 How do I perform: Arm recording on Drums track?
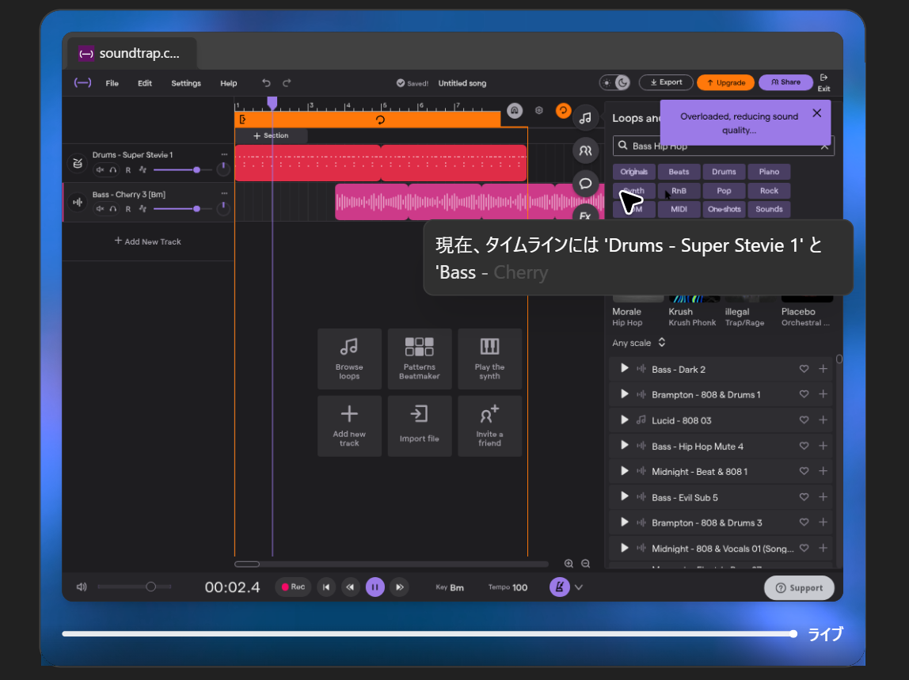pyautogui.click(x=128, y=170)
